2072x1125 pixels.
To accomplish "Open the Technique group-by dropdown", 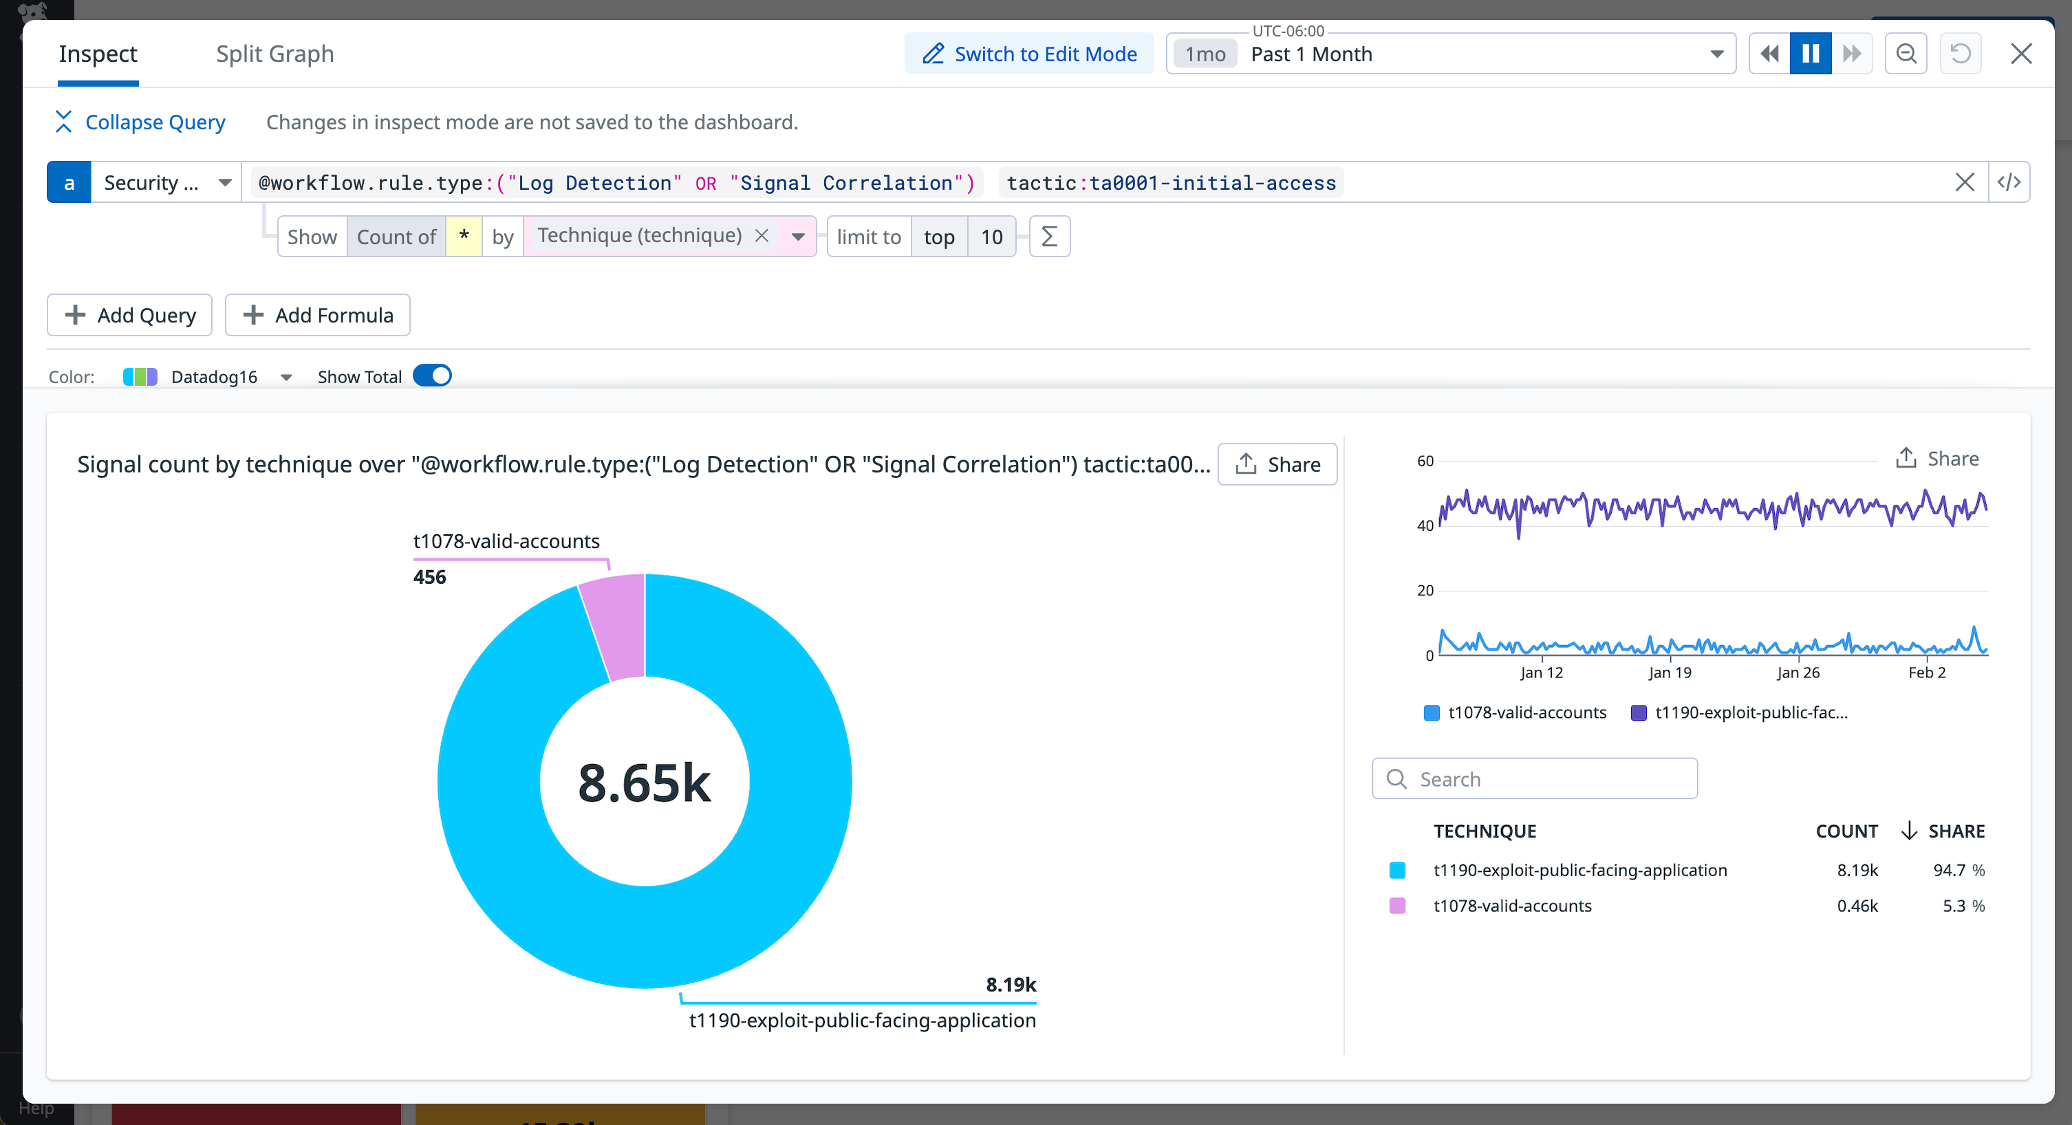I will click(797, 236).
